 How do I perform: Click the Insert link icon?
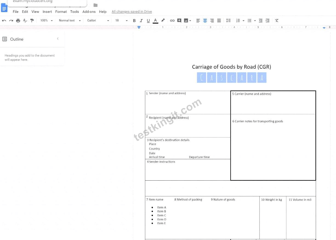(x=172, y=21)
